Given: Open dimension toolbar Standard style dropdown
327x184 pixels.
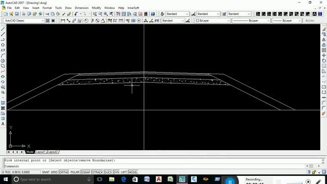Looking at the screenshot, I should click(173, 20).
